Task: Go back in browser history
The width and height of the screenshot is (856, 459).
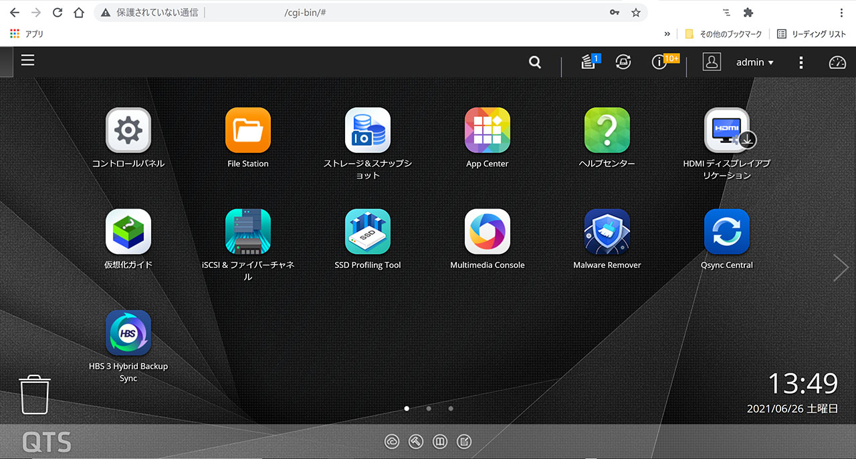Action: pyautogui.click(x=15, y=13)
